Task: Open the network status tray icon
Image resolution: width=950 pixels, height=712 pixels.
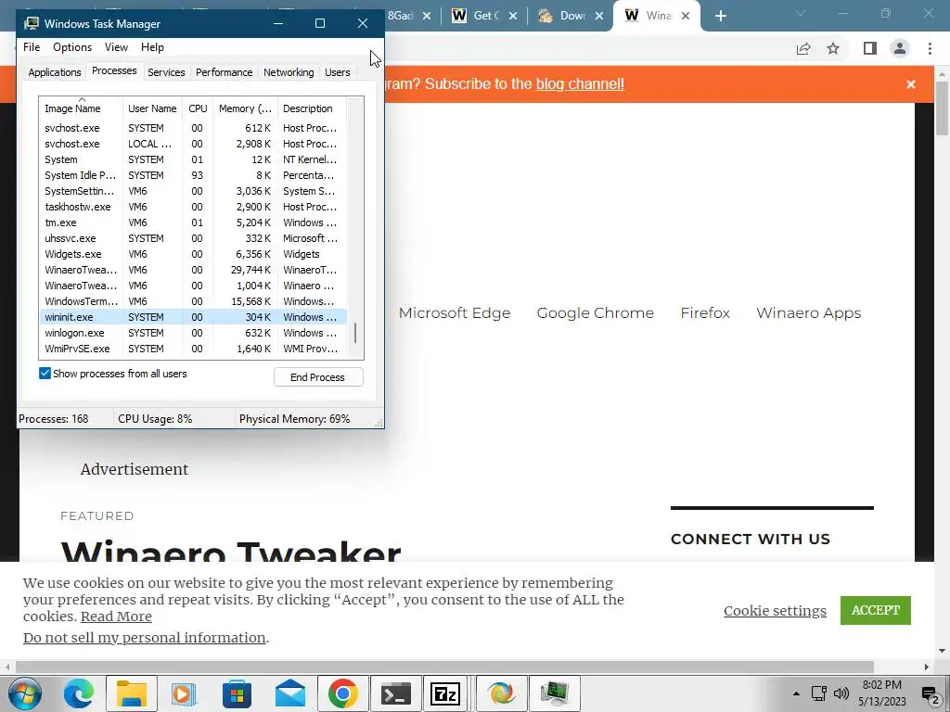Action: 819,693
